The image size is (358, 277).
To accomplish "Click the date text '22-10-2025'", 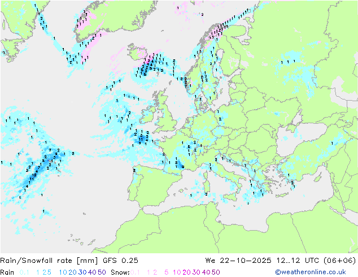I will pos(246,261).
